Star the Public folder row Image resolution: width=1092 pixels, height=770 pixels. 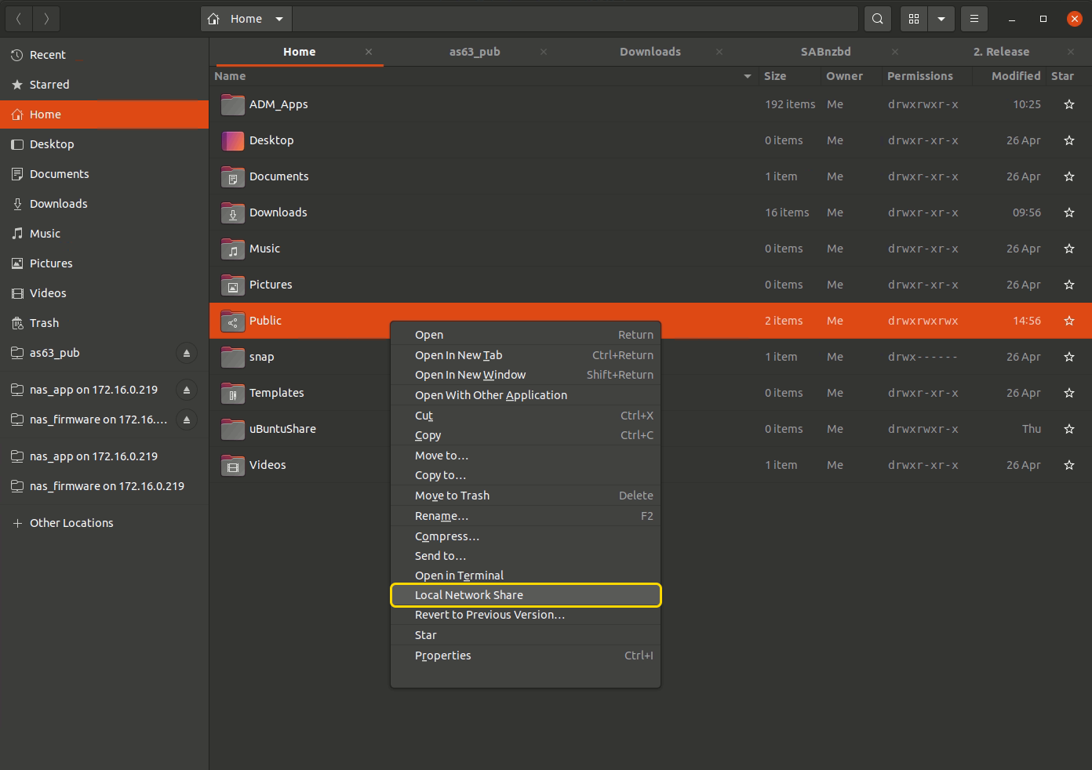click(1068, 321)
